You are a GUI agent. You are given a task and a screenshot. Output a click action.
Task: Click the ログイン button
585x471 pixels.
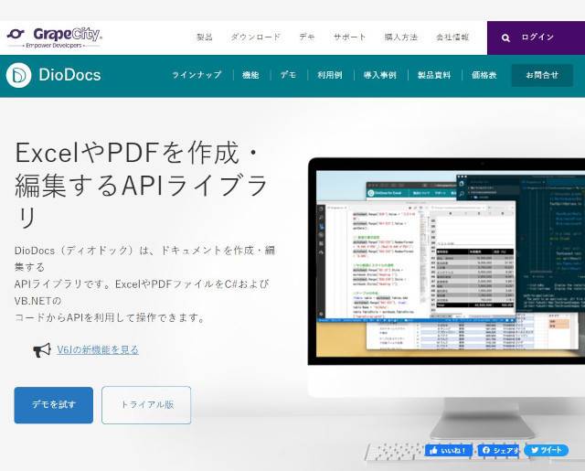[537, 37]
